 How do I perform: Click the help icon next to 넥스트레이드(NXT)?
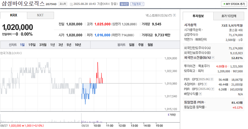click(175, 15)
